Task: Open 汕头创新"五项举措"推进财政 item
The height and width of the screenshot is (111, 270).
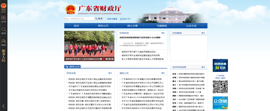Action: (191, 99)
